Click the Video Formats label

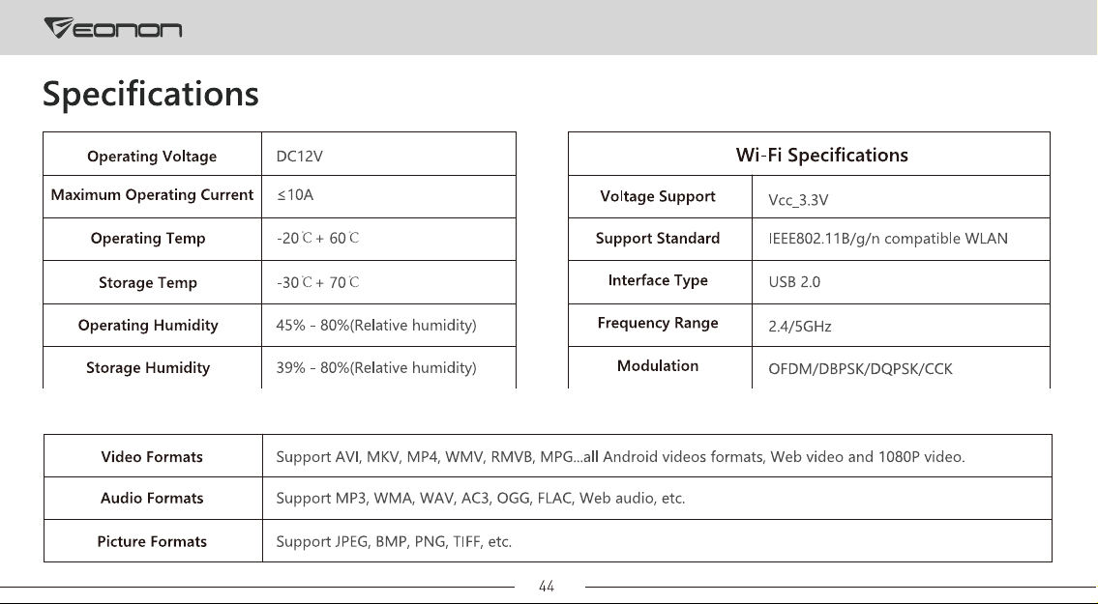(152, 457)
